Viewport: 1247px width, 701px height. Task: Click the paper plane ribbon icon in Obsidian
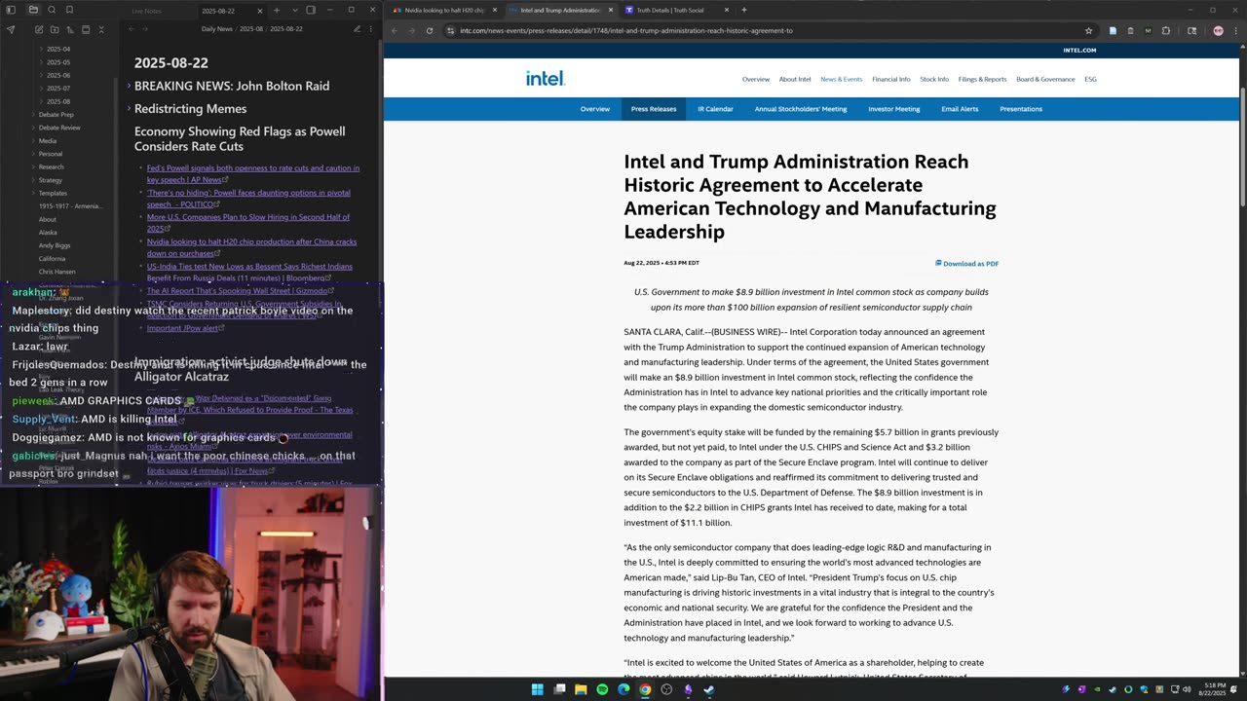[x=11, y=29]
